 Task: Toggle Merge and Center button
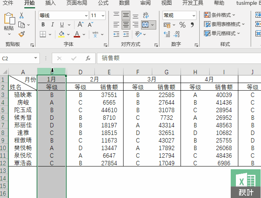[145, 25]
